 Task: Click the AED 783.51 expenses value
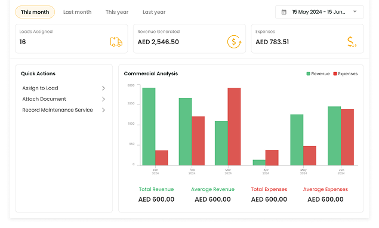click(272, 42)
